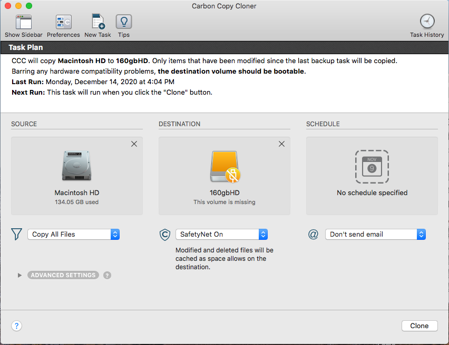Click the filter funnel icon
The width and height of the screenshot is (449, 345).
(x=17, y=235)
